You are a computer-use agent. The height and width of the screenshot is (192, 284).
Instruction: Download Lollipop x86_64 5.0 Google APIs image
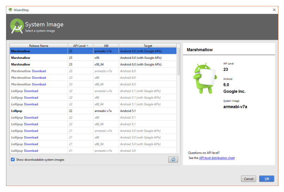(x=31, y=144)
